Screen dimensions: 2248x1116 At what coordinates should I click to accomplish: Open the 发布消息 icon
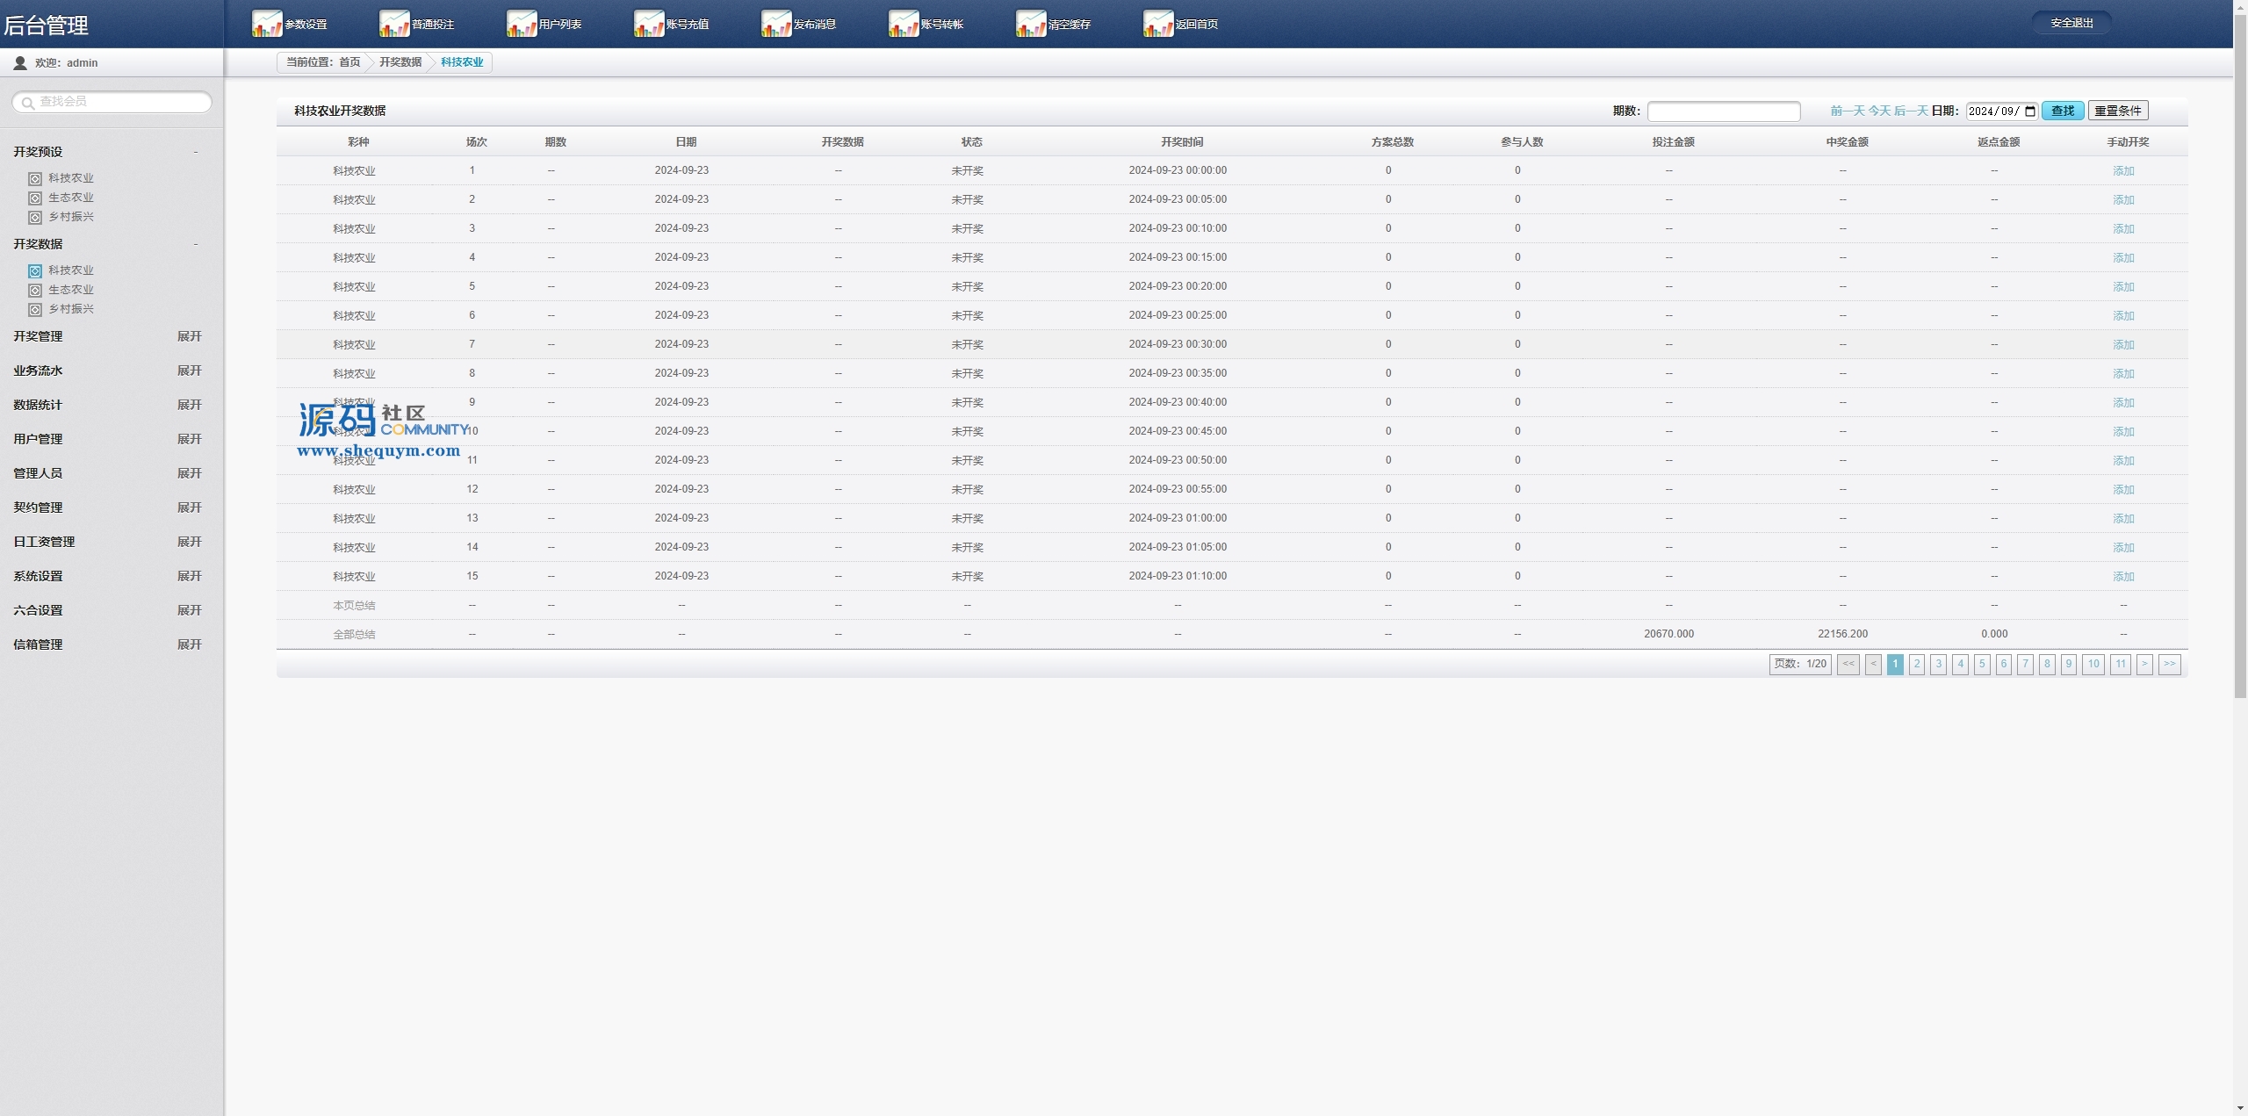coord(776,24)
